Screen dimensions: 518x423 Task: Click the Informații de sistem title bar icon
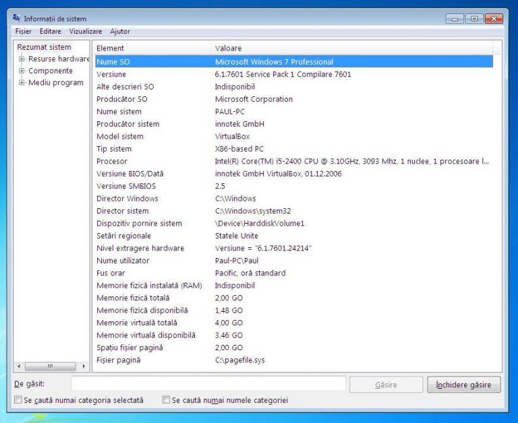16,18
